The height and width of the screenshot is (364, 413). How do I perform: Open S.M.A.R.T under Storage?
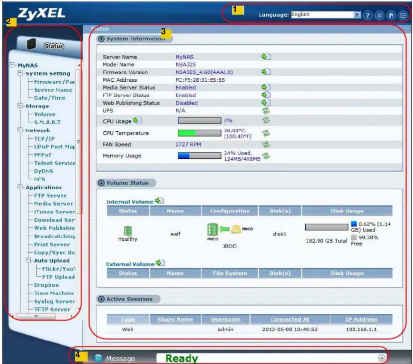point(47,122)
